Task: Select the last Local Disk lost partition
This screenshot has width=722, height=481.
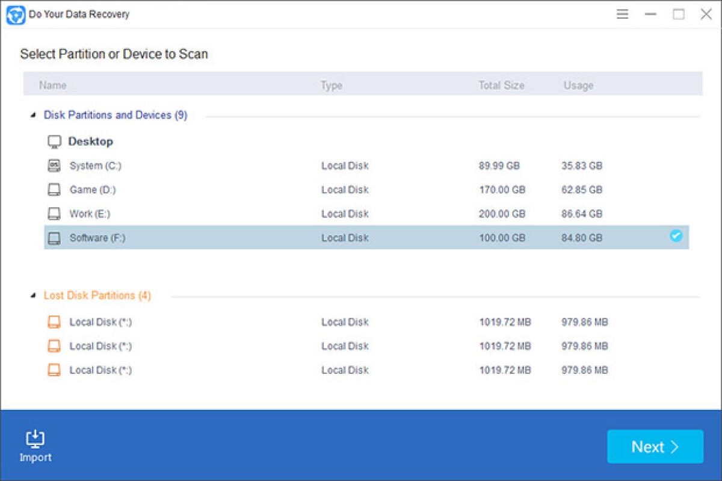Action: [x=241, y=370]
